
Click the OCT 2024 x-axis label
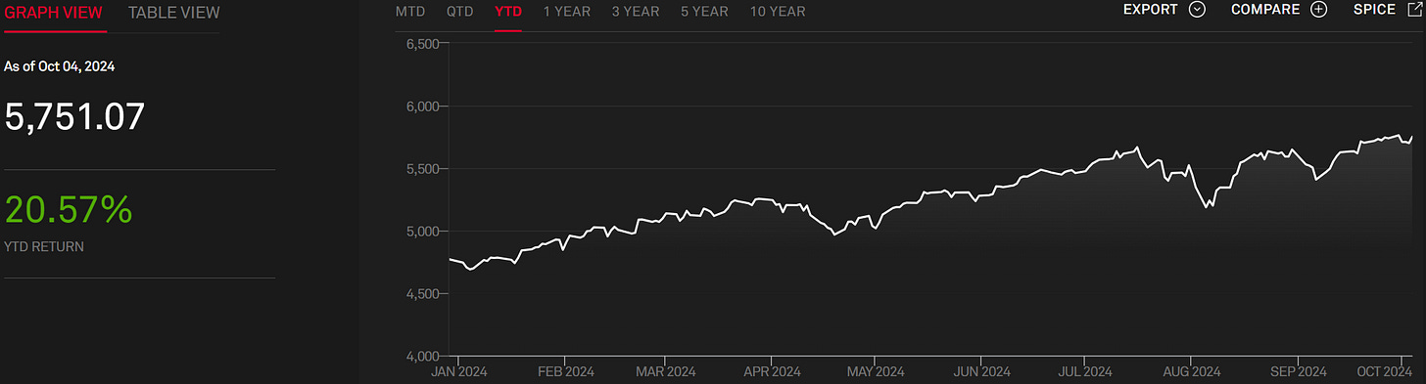(1384, 371)
